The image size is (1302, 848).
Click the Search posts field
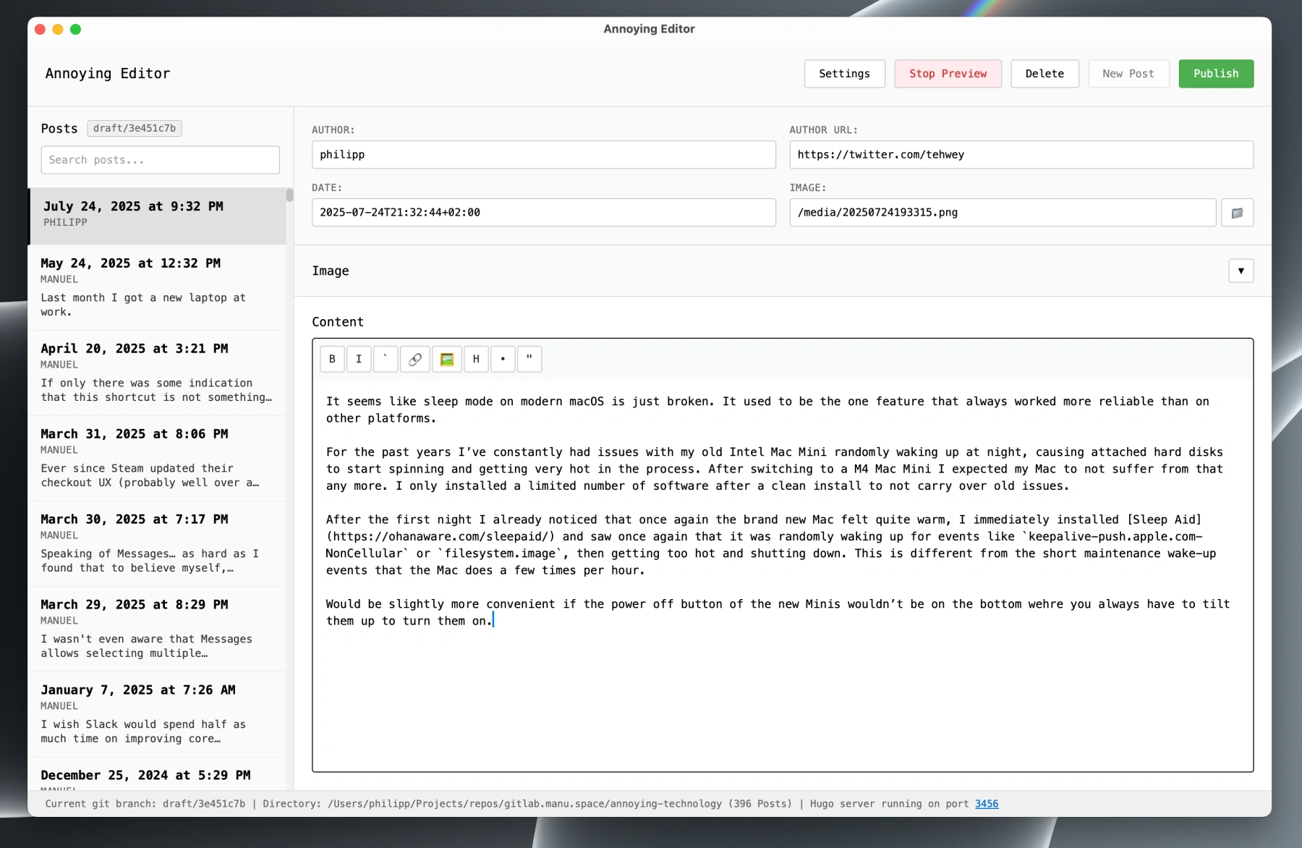[160, 160]
